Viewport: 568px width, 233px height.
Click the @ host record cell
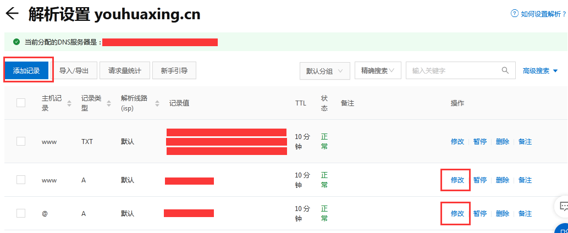pos(45,214)
